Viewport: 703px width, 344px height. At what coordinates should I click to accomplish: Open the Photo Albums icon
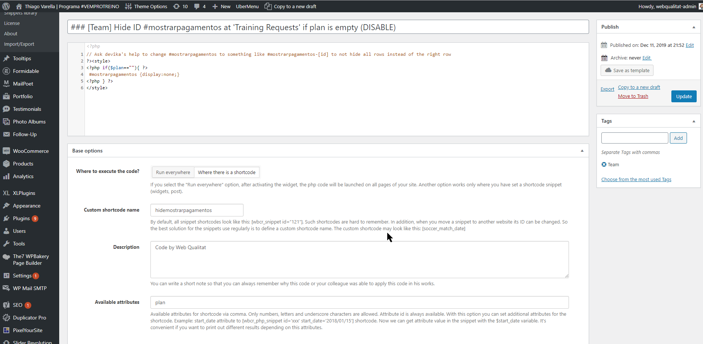(6, 122)
